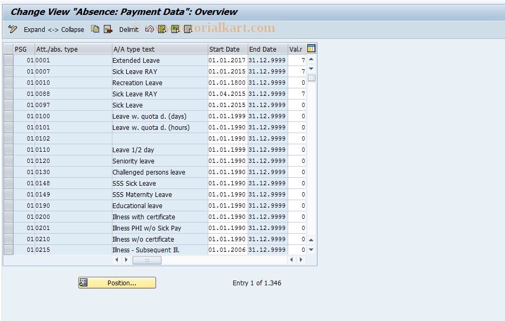Select the row for Seniority leave
Screen dimensions: 505x321
[9, 161]
